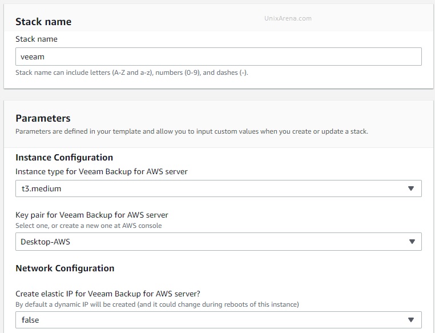Click the arrow of the Desktop-AWS dropdown
This screenshot has width=435, height=333.
tap(412, 242)
